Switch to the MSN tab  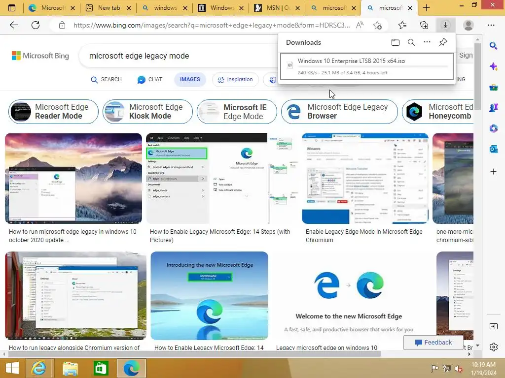coord(277,8)
